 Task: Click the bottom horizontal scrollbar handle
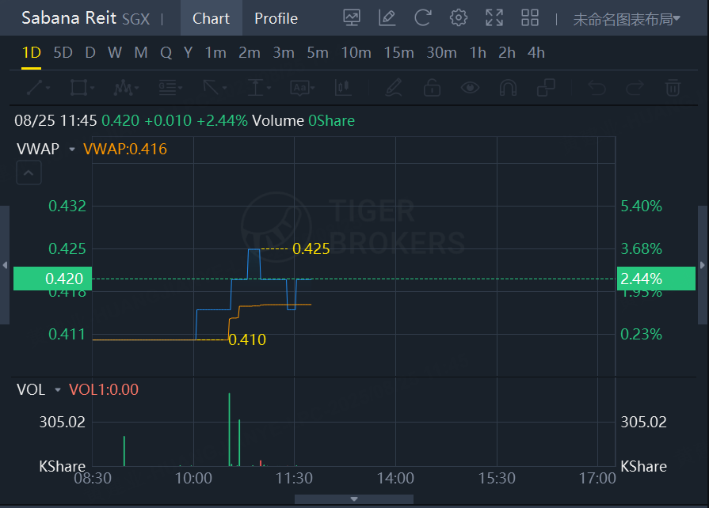[353, 499]
